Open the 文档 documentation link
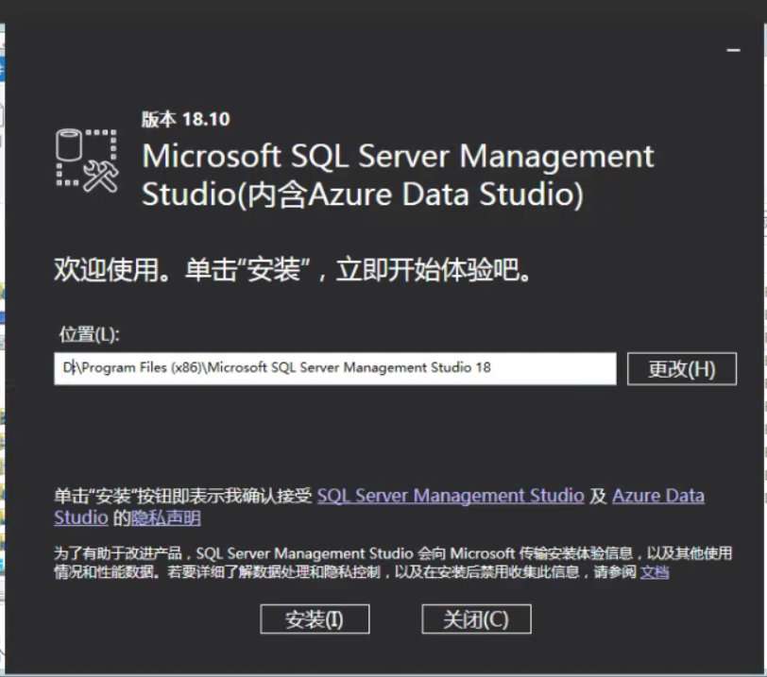This screenshot has width=767, height=677. coord(655,571)
